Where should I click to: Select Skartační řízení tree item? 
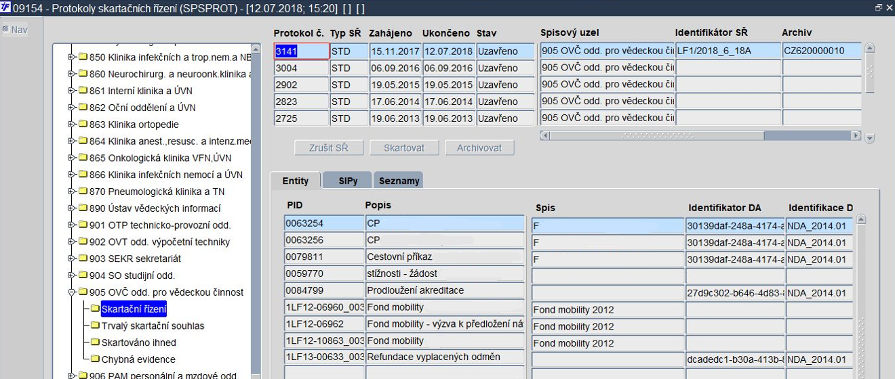pos(134,309)
